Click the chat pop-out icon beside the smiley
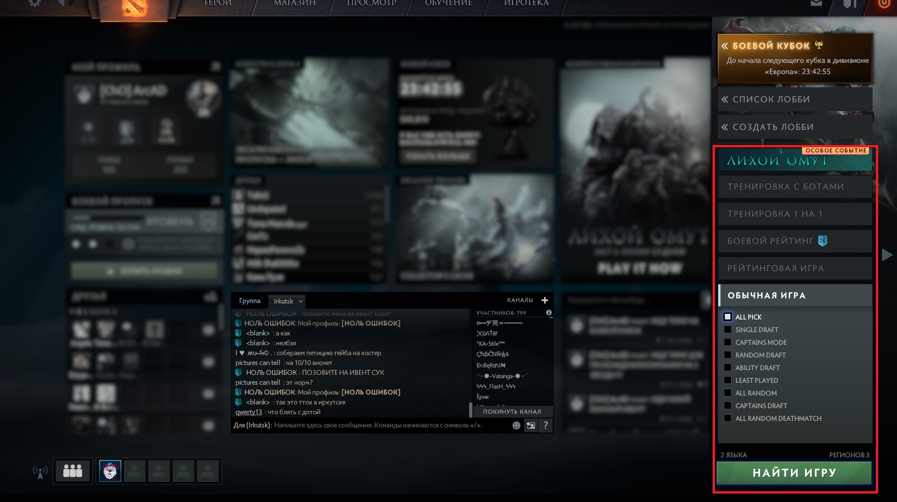The width and height of the screenshot is (897, 502). [x=531, y=426]
